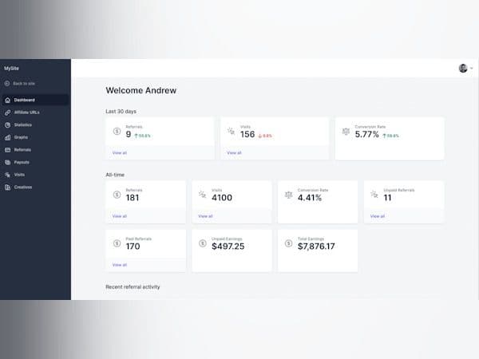Click the All-time section label
The image size is (479, 359).
tap(115, 175)
